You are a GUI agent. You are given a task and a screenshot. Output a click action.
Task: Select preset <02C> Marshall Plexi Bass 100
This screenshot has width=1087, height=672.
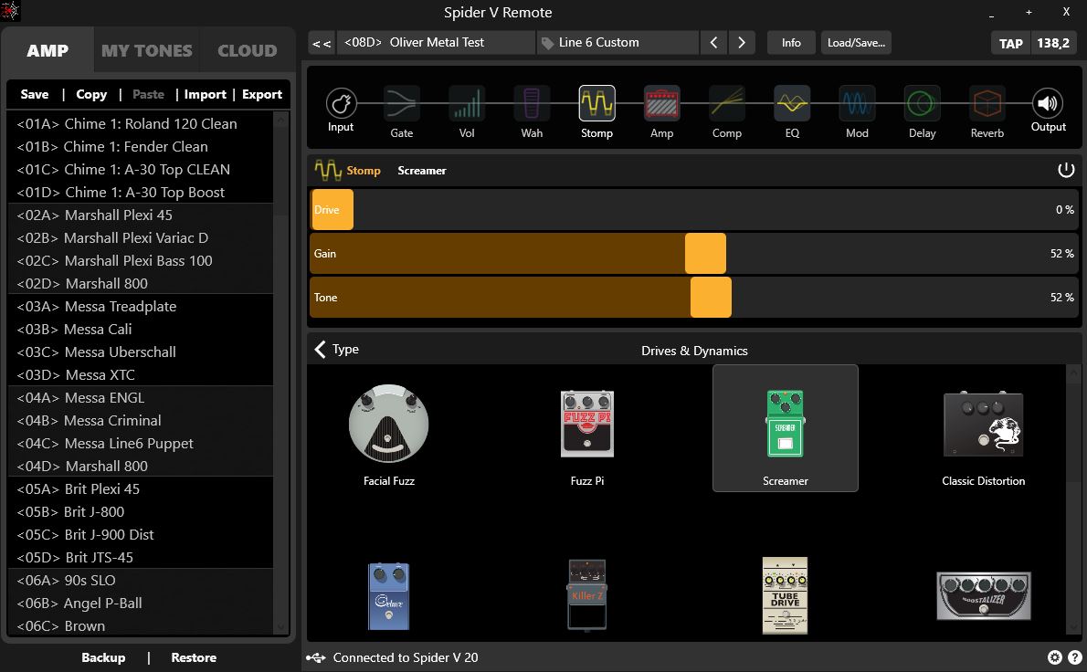coord(141,261)
